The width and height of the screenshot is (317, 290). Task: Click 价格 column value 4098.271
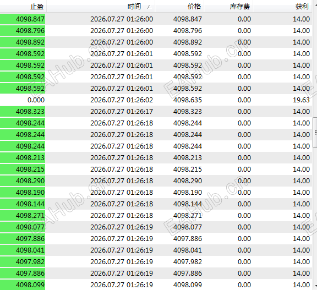188,215
